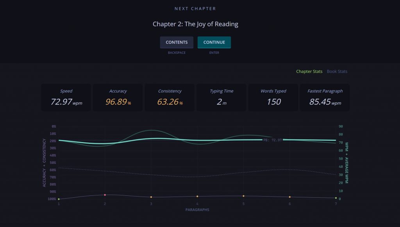Click paragraph 1 green accuracy point

point(59,199)
